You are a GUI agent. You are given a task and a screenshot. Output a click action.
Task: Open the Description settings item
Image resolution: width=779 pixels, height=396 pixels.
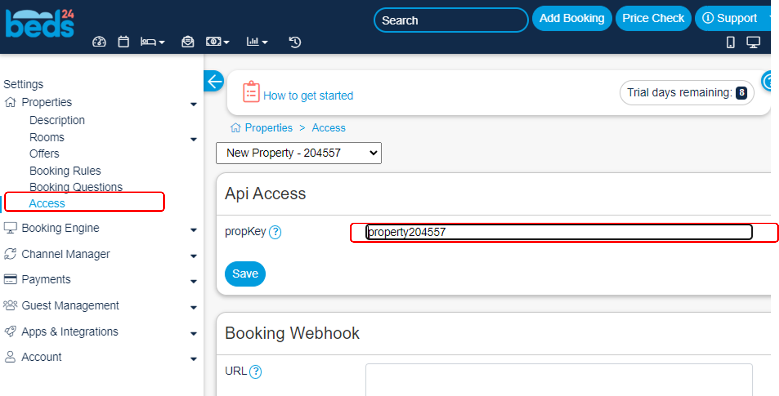coord(57,120)
